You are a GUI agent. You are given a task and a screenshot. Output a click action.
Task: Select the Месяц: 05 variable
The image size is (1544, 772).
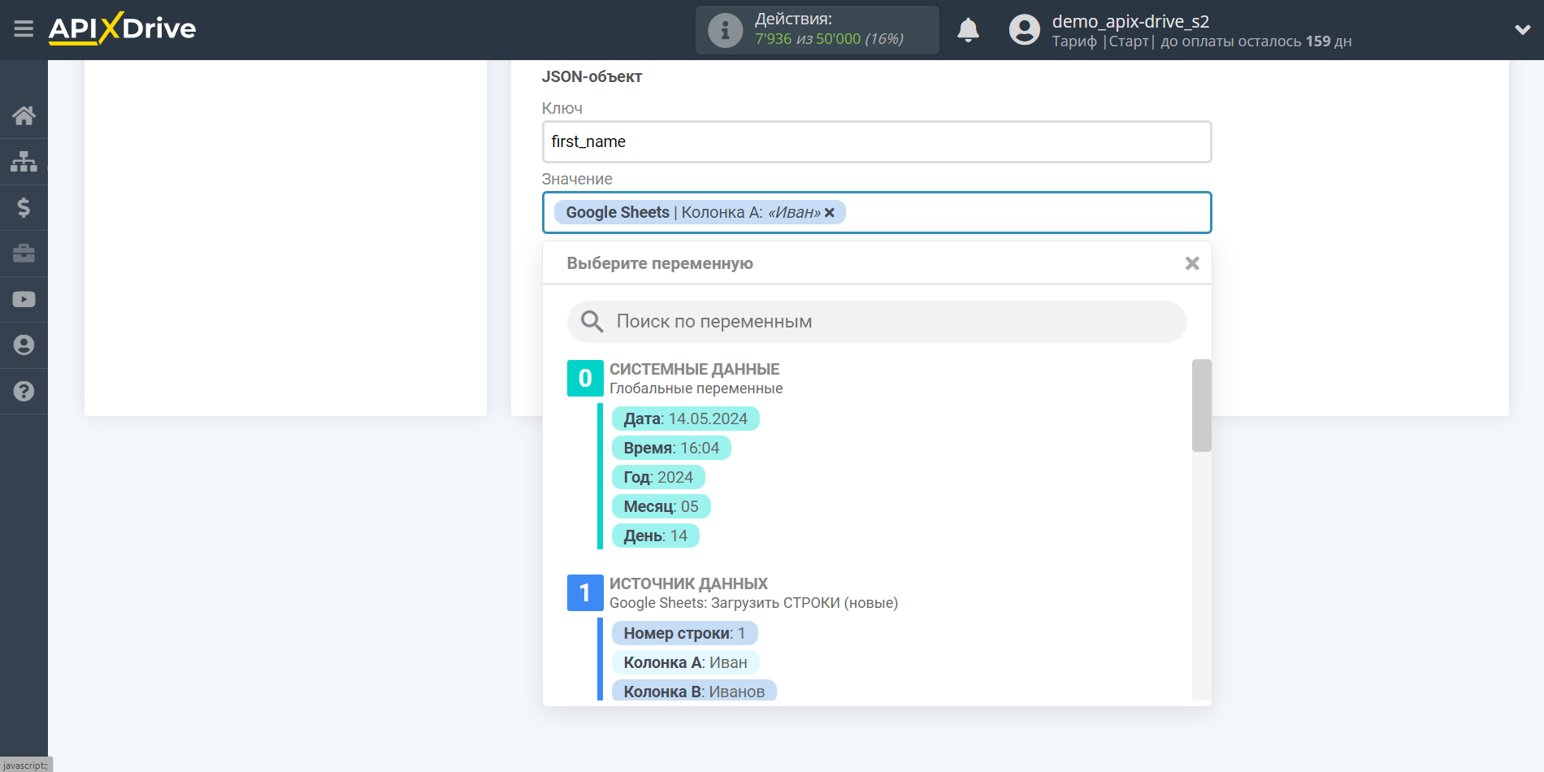coord(661,507)
